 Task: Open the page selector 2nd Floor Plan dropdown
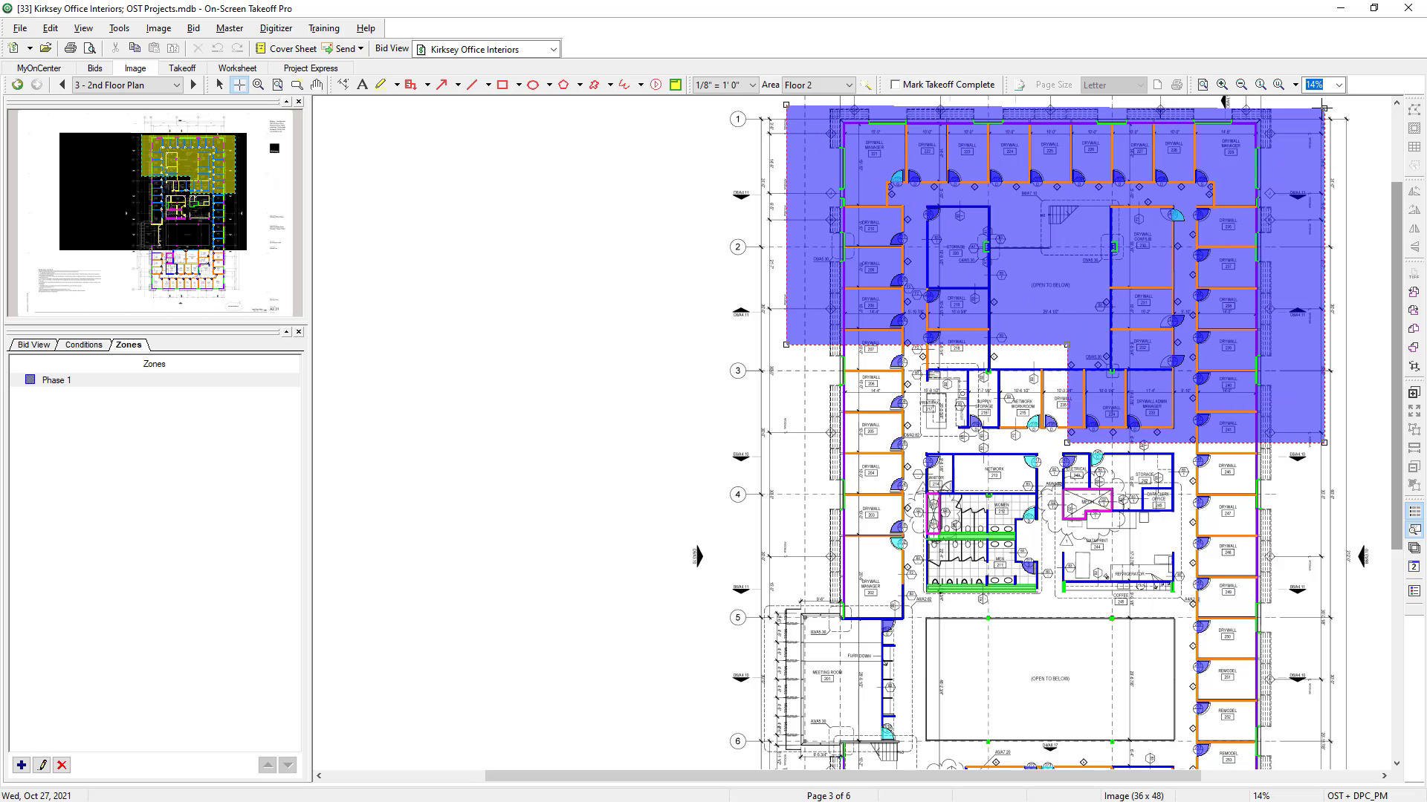tap(176, 85)
